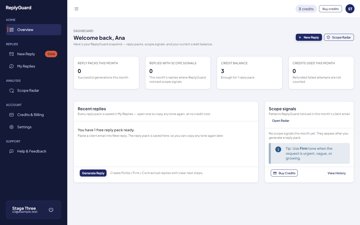
Task: Click the power logout icon
Action: click(51, 210)
